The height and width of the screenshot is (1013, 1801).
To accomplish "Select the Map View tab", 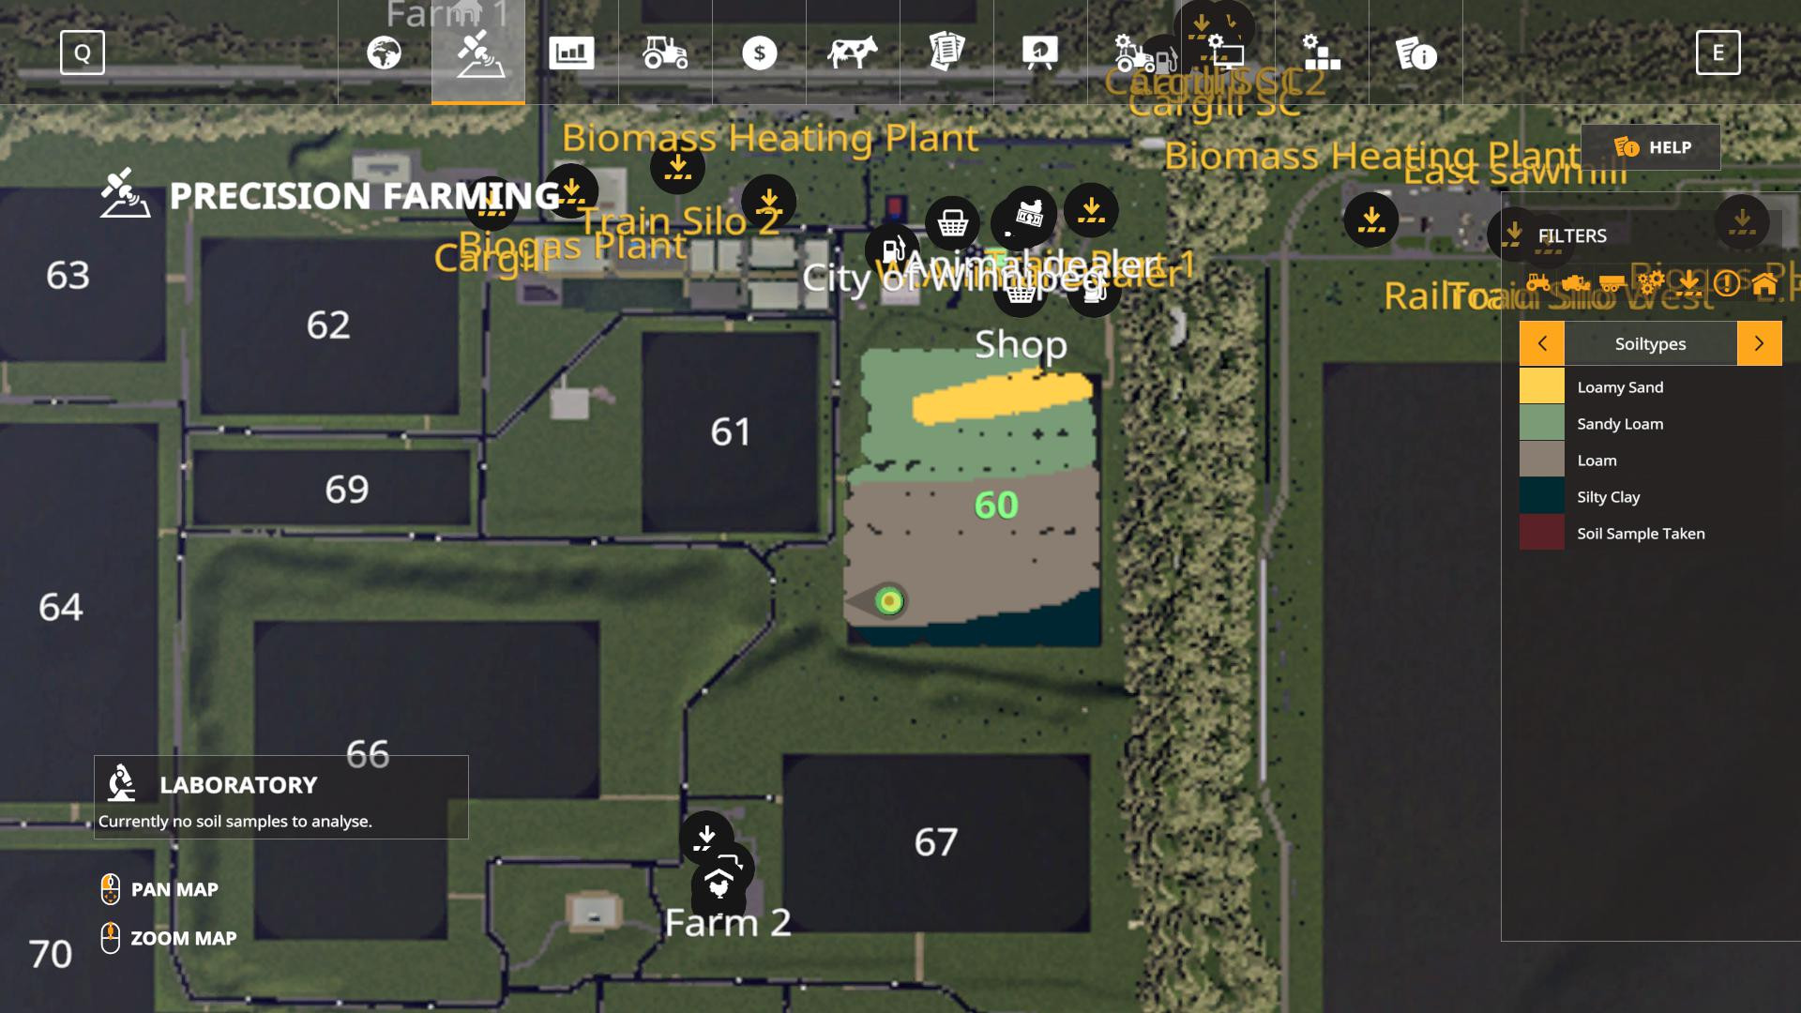I will point(385,52).
